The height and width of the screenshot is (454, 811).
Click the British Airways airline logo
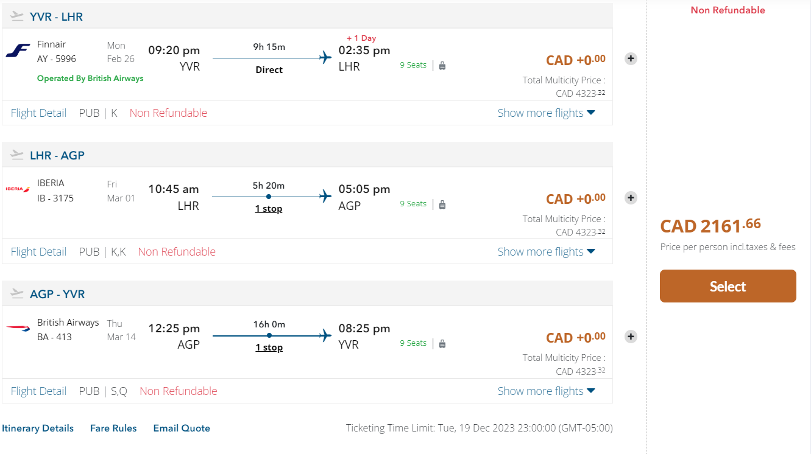pos(18,329)
